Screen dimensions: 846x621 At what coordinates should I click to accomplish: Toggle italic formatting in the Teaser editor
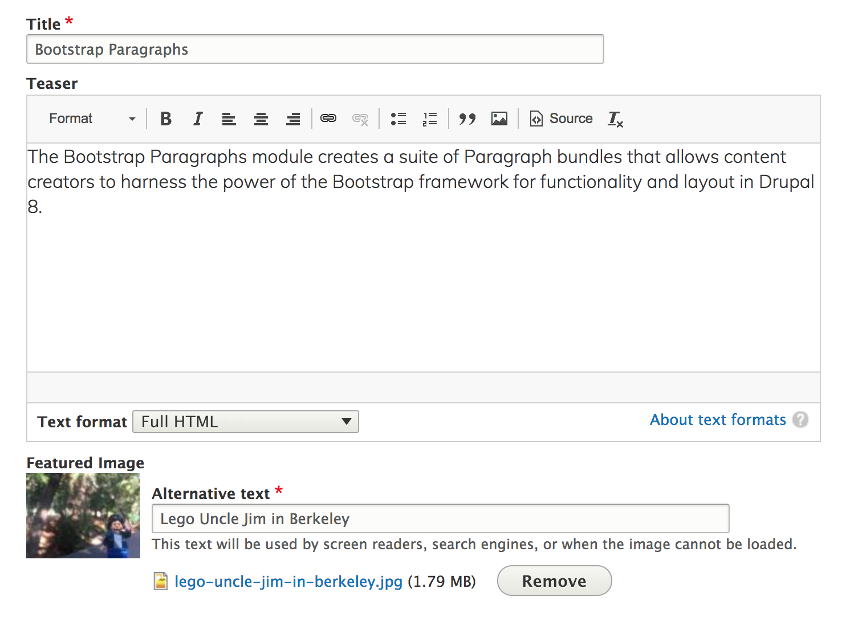coord(198,119)
